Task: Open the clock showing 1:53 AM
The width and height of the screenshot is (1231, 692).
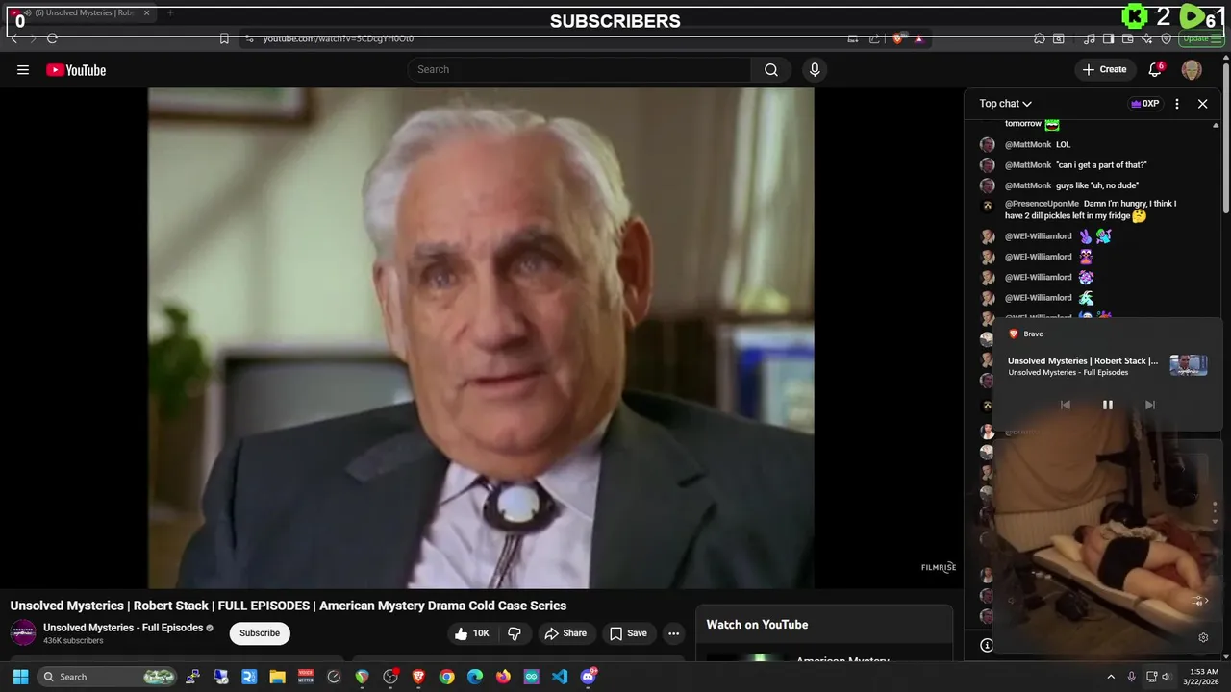Action: pyautogui.click(x=1203, y=677)
